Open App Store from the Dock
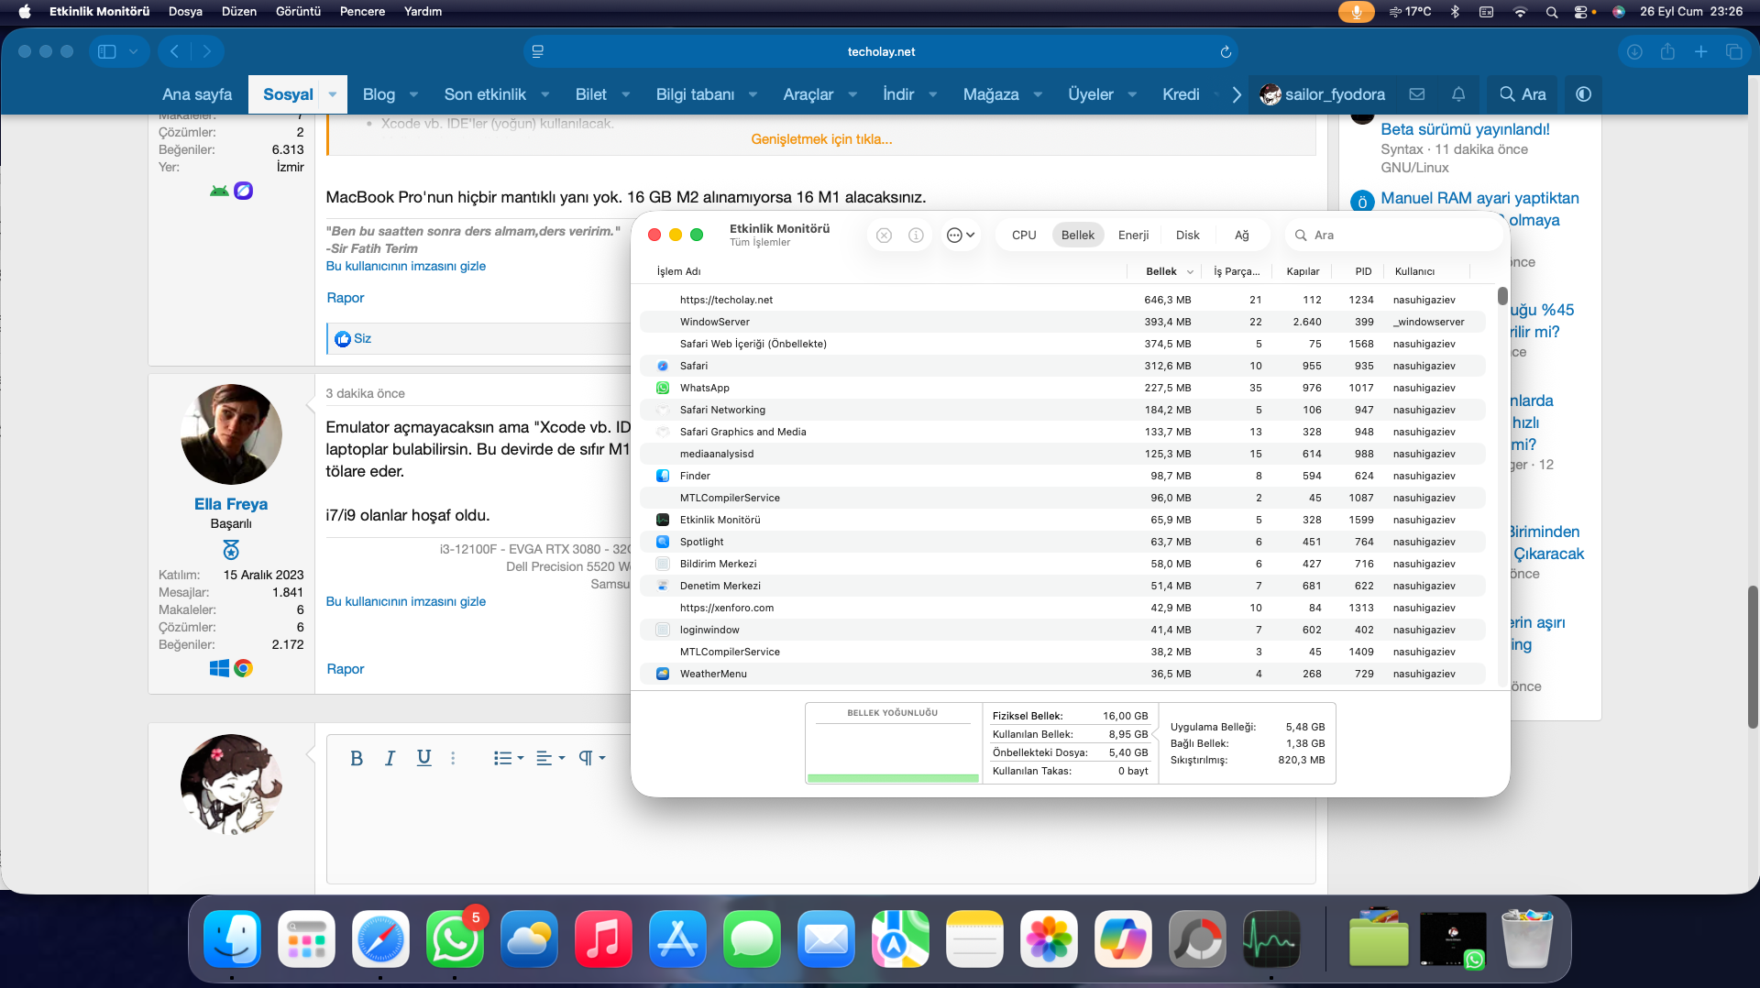This screenshot has width=1760, height=988. click(x=677, y=939)
